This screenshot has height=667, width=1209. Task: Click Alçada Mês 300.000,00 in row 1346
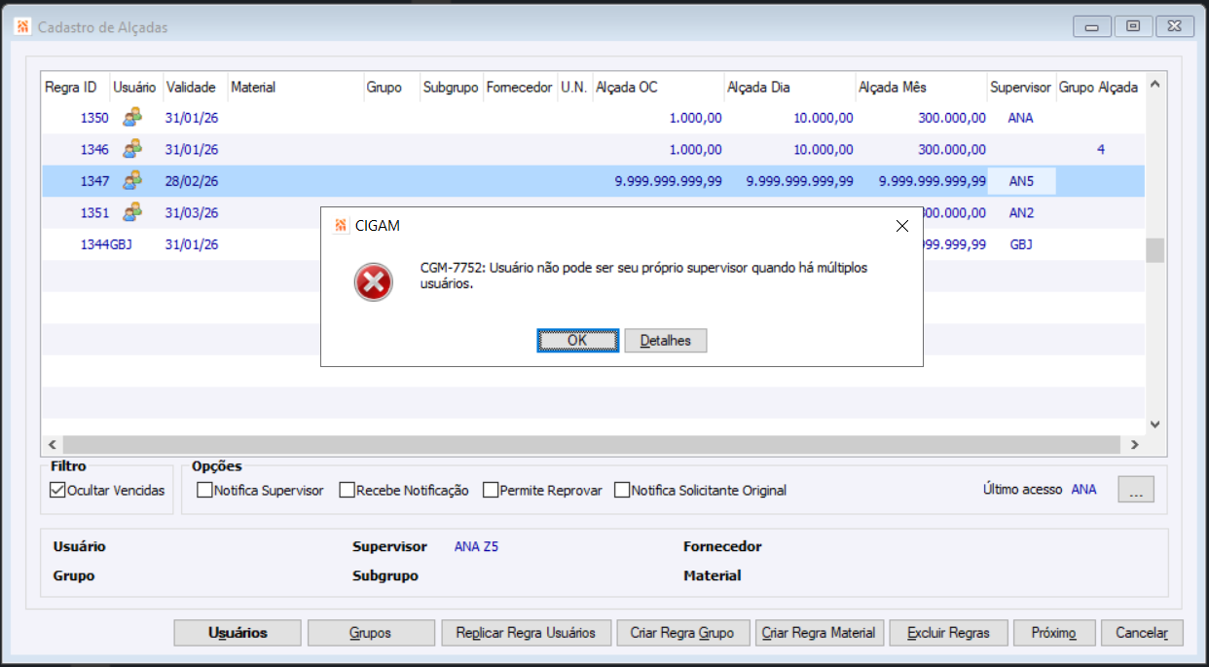[x=951, y=150]
